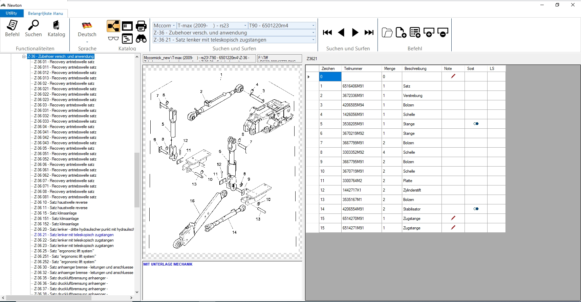
Task: Switch to the Belangrijkste Manu tab
Action: point(45,14)
